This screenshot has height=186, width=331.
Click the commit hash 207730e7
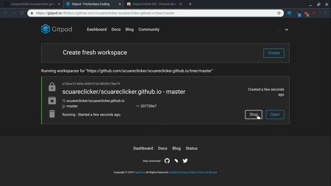coord(148,106)
